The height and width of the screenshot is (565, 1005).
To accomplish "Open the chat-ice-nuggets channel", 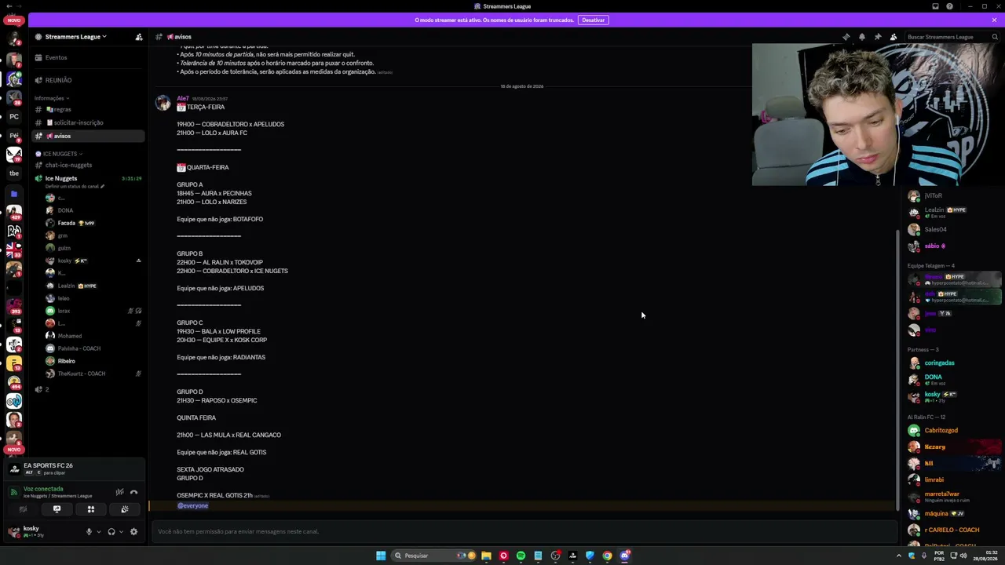I will (x=88, y=165).
